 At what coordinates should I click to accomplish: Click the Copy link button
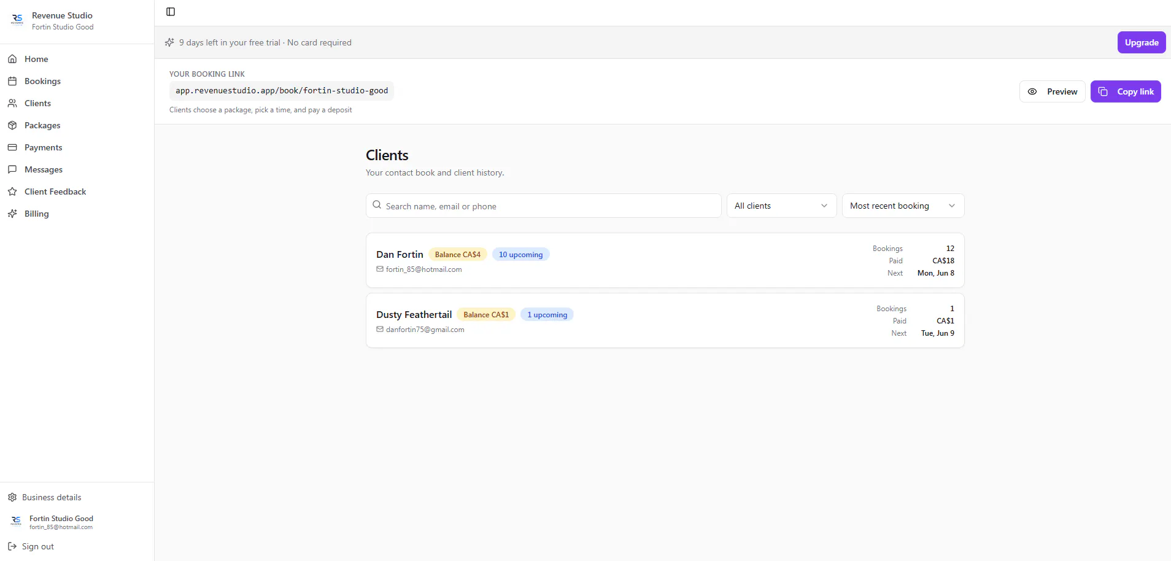[1126, 91]
